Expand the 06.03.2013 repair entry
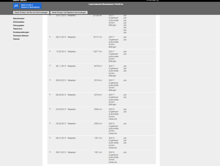Screen dimensions: 220x166 coord(50,95)
